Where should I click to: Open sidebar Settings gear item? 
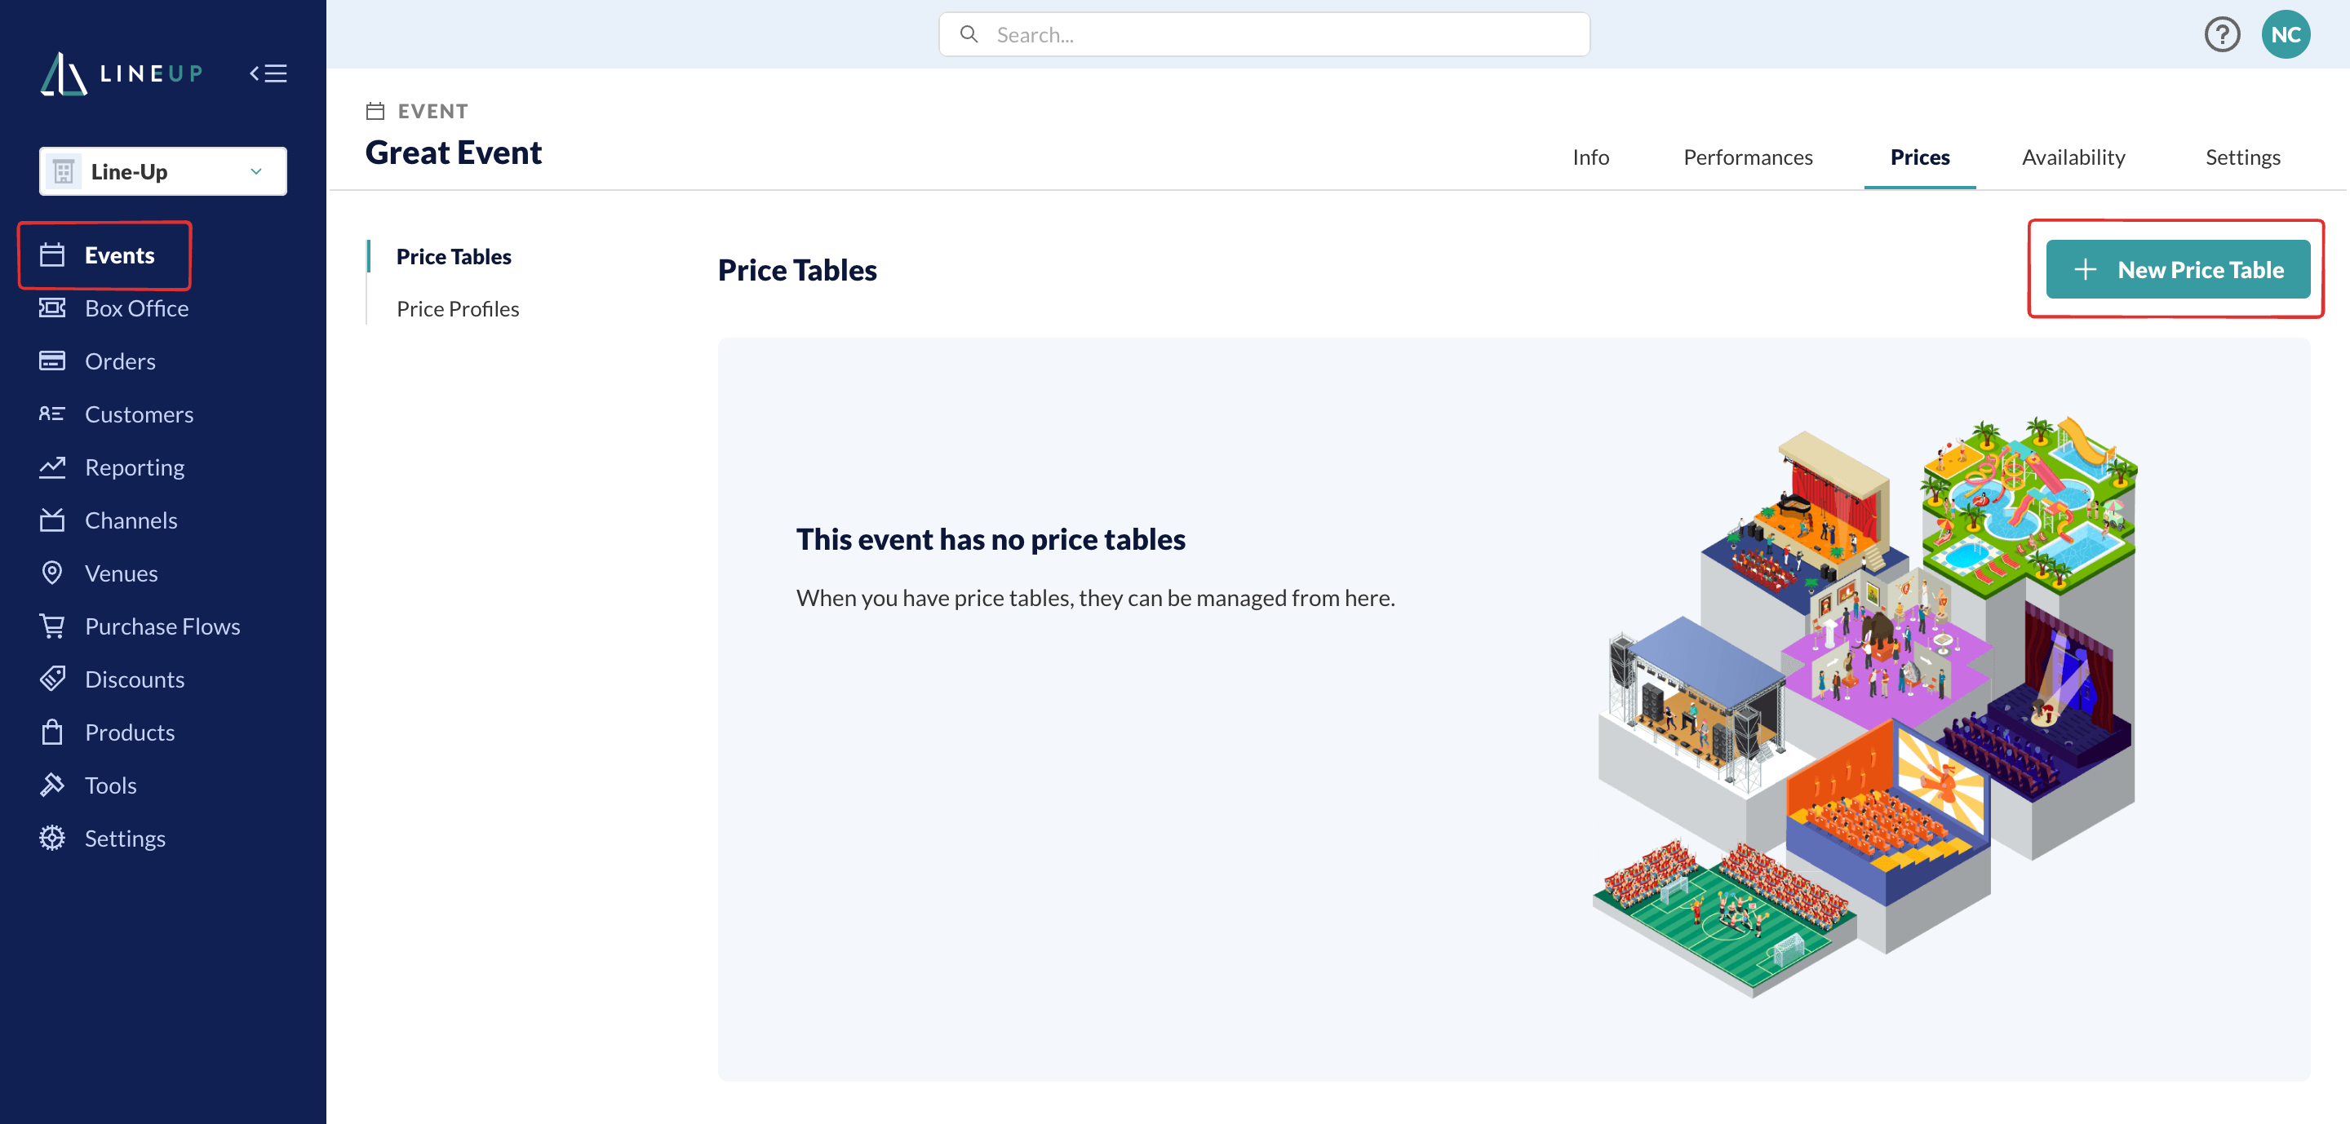(x=102, y=838)
